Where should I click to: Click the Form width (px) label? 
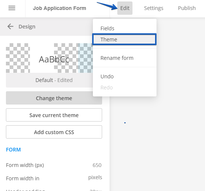[25, 165]
